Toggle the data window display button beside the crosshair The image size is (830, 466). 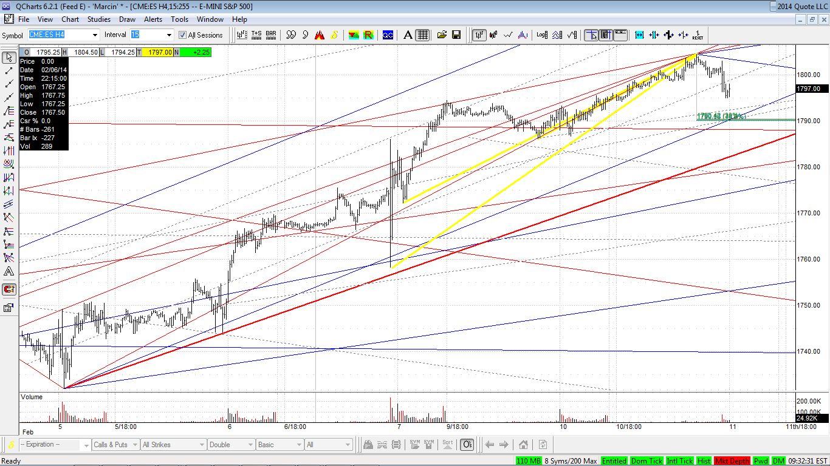point(605,35)
